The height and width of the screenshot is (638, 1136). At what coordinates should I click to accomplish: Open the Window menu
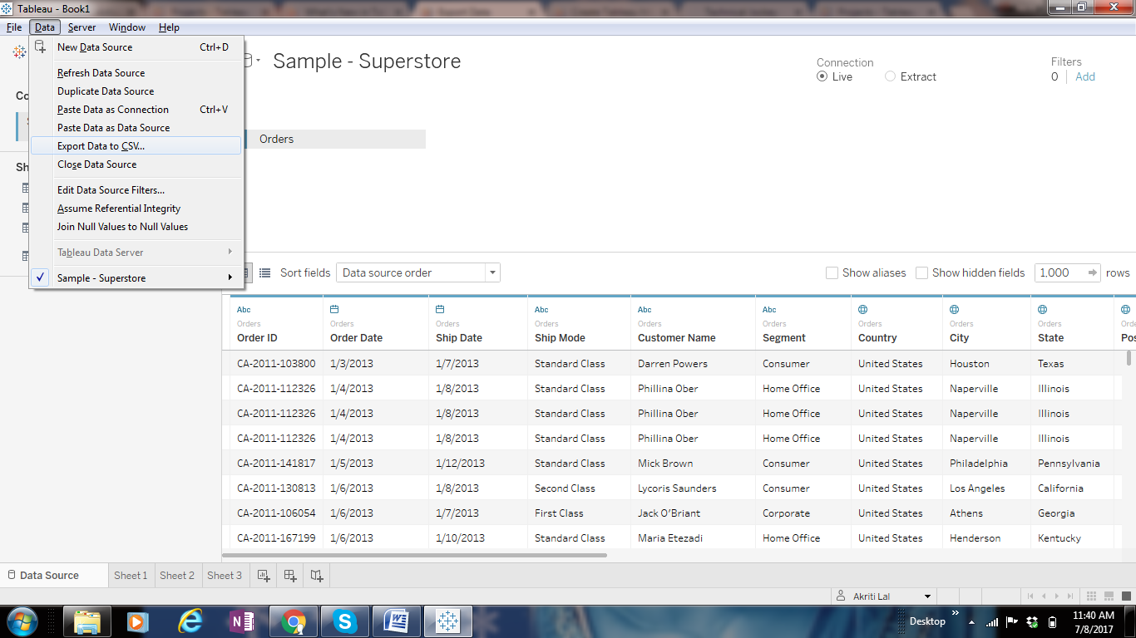127,27
